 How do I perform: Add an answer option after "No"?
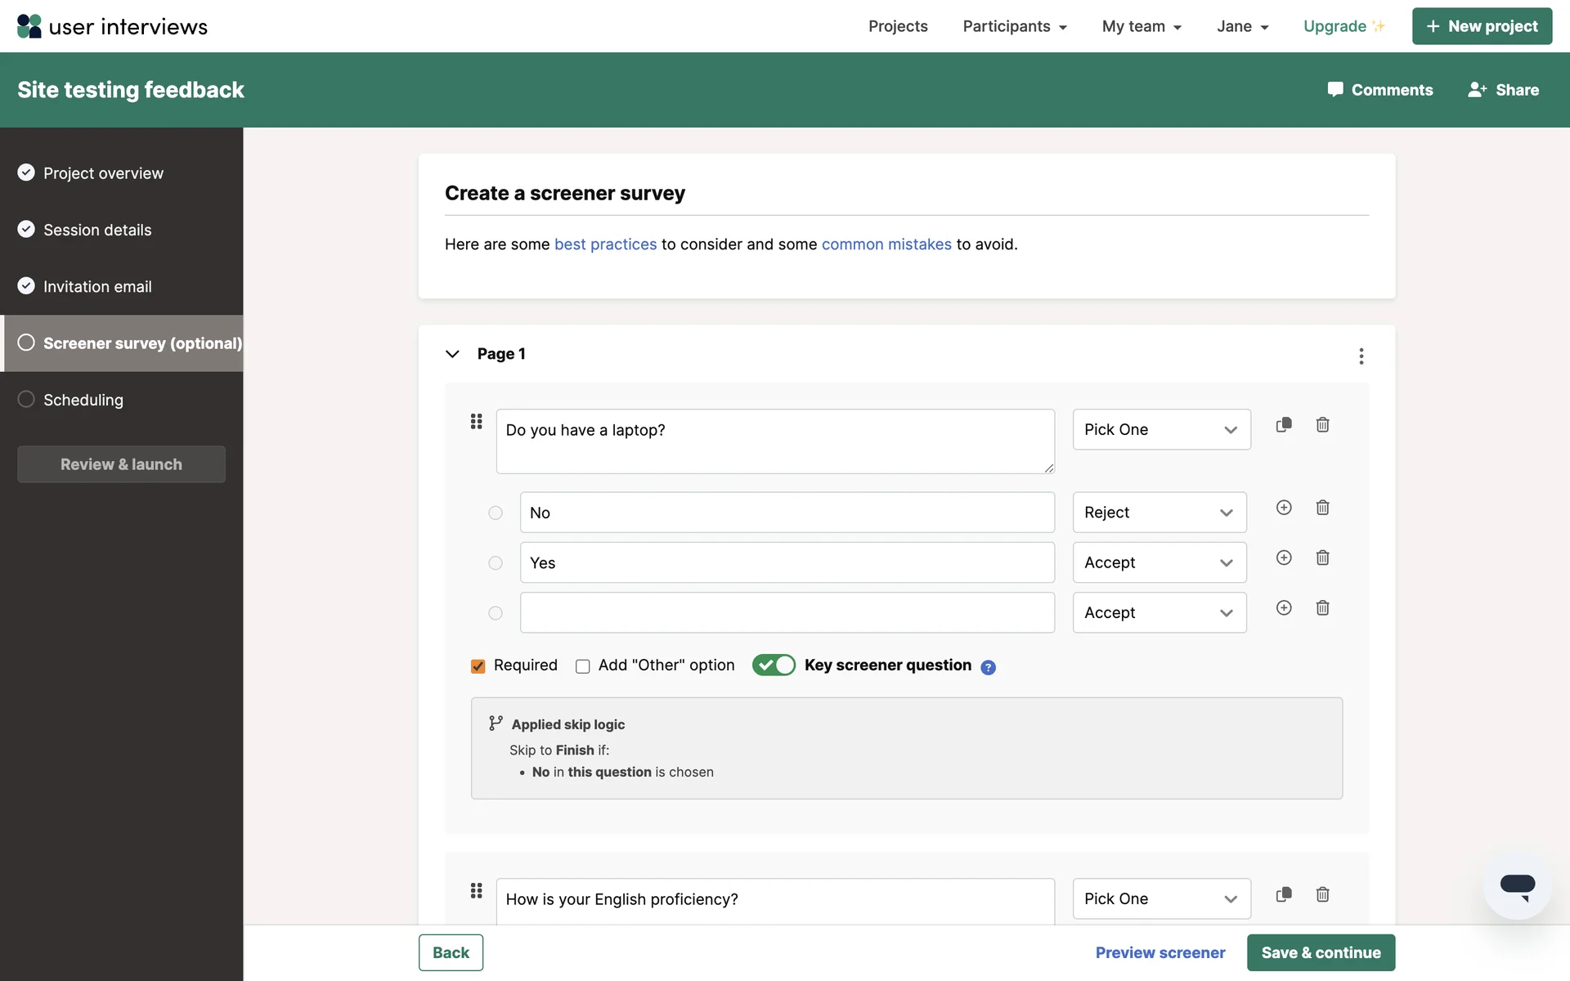point(1284,508)
